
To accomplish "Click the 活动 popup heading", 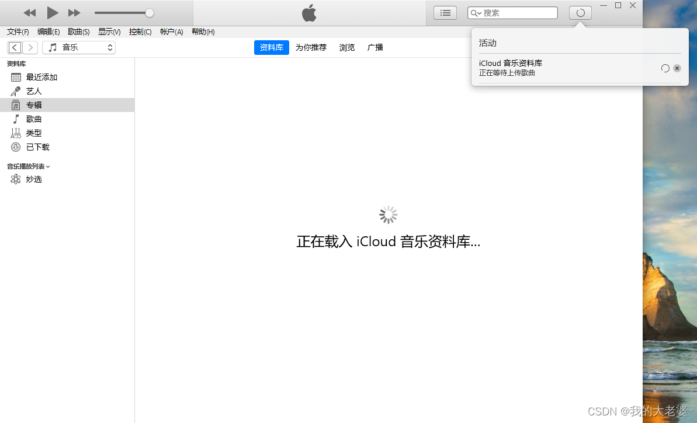I will point(488,43).
